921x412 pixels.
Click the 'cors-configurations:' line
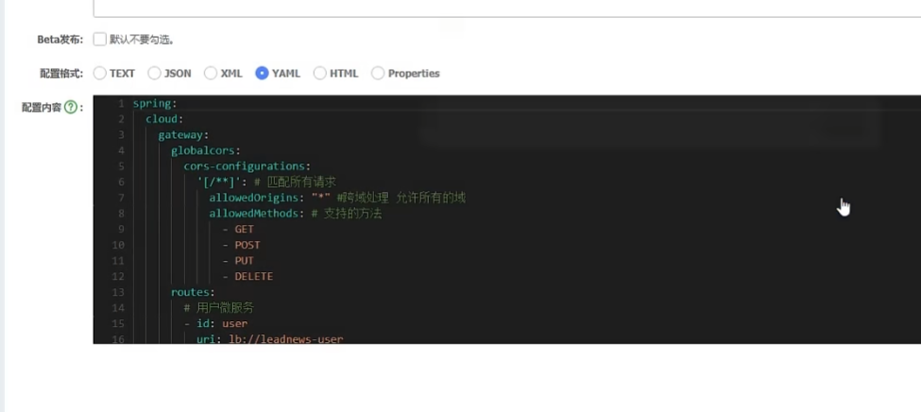click(247, 166)
